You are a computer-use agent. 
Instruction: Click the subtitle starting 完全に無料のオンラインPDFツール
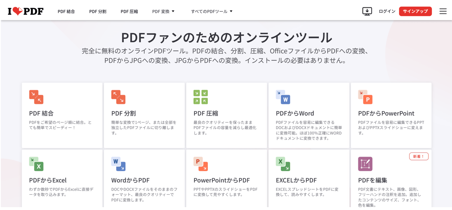click(x=226, y=56)
